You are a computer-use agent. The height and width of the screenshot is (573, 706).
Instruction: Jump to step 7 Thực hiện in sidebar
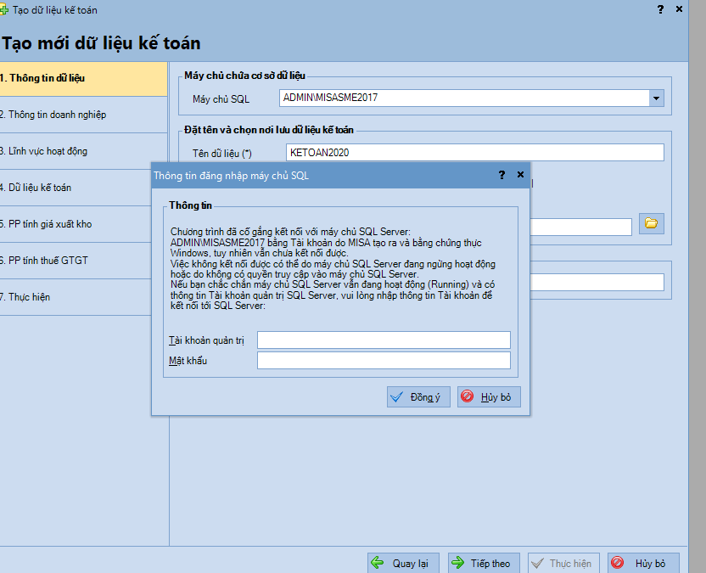(x=83, y=297)
